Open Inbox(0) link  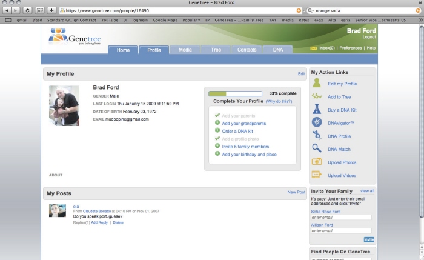[x=326, y=48]
